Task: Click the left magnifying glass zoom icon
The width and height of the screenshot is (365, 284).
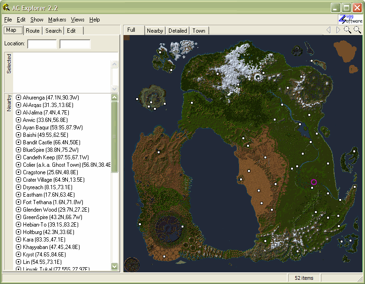Action: [347, 30]
